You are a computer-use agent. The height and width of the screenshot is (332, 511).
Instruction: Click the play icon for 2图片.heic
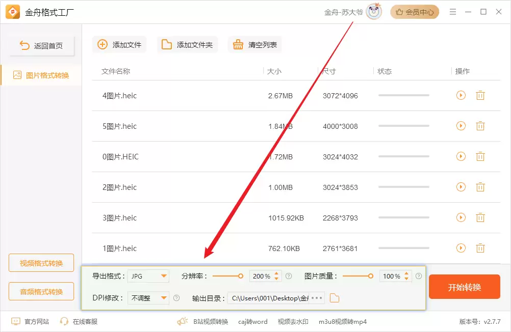461,187
